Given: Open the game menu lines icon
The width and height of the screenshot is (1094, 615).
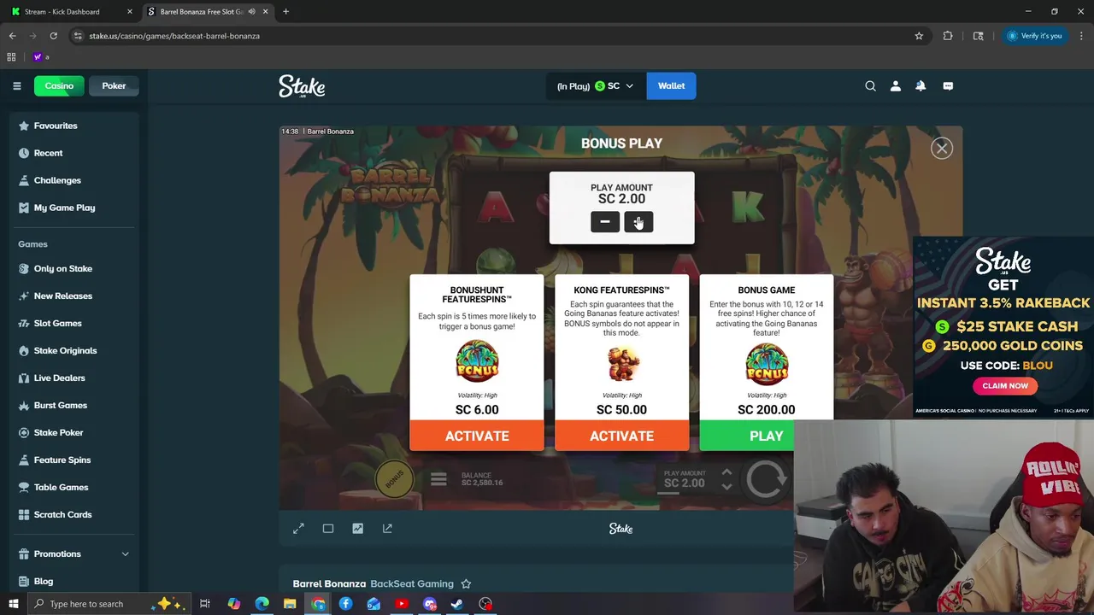Looking at the screenshot, I should pos(438,480).
